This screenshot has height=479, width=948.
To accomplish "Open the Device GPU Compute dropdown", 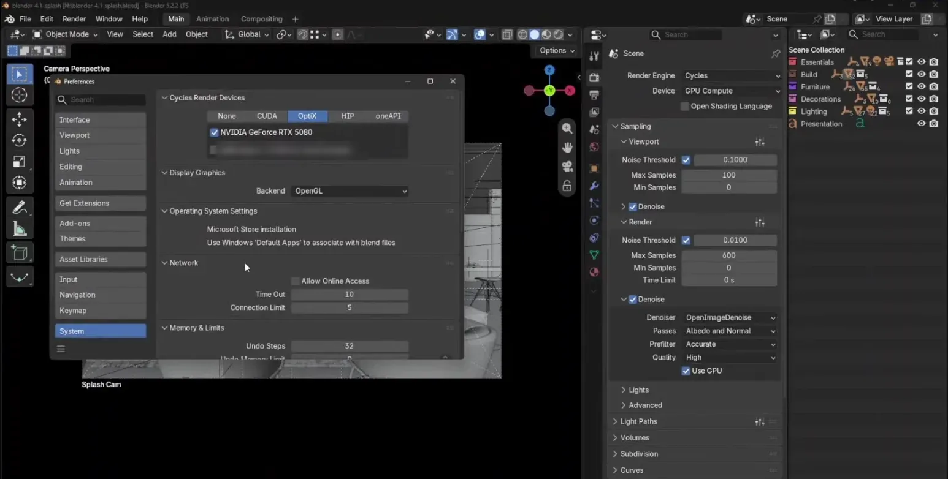I will (732, 91).
